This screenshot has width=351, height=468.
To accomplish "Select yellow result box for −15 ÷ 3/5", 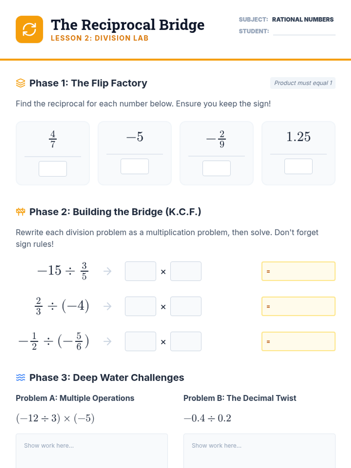I will pos(298,271).
